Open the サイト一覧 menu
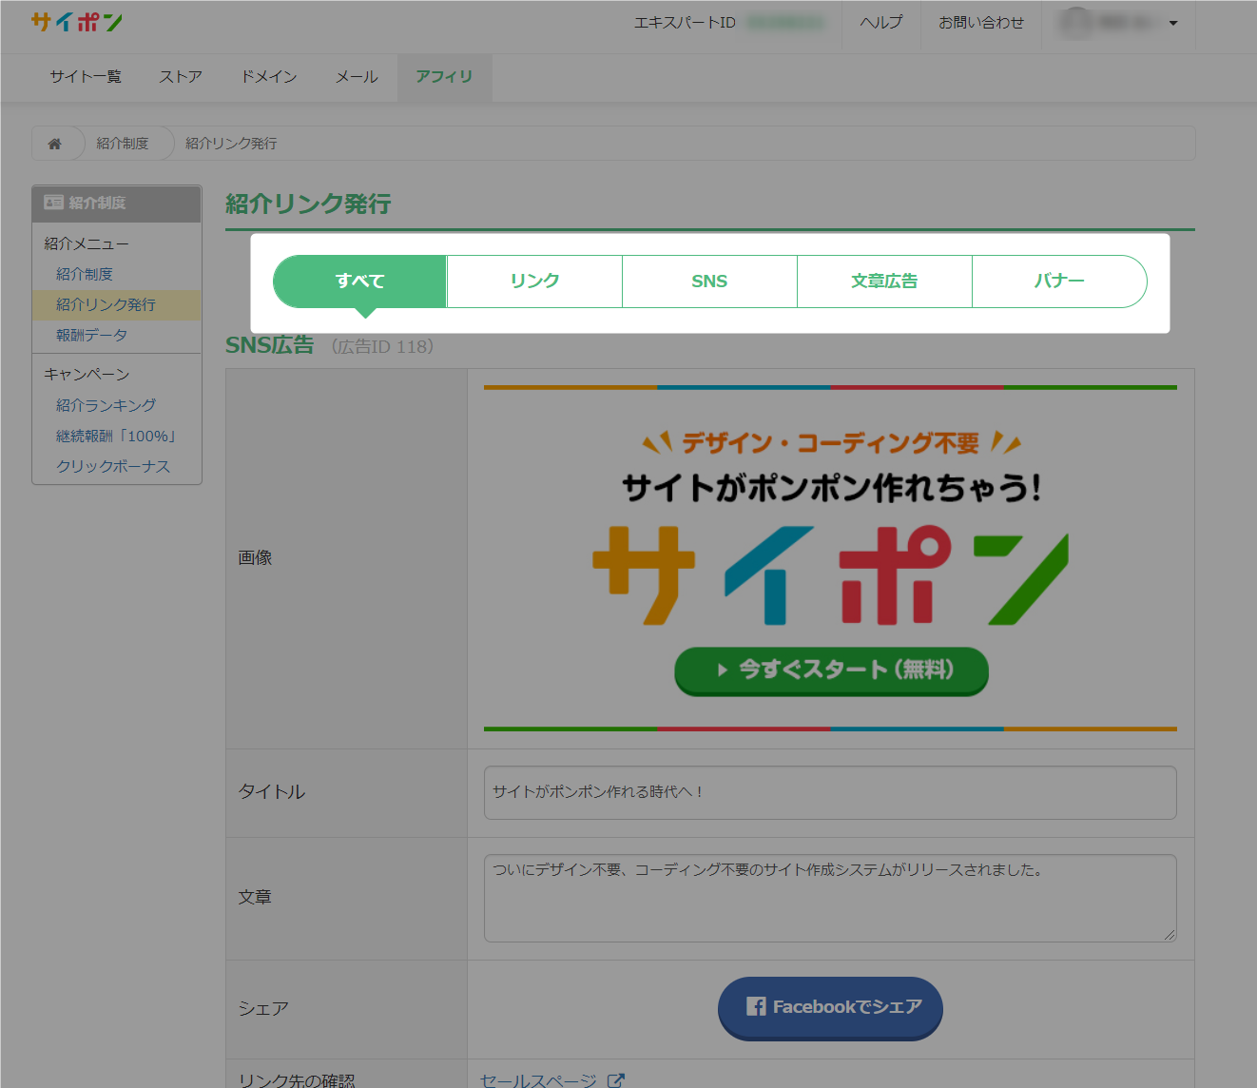The height and width of the screenshot is (1088, 1257). (x=86, y=77)
